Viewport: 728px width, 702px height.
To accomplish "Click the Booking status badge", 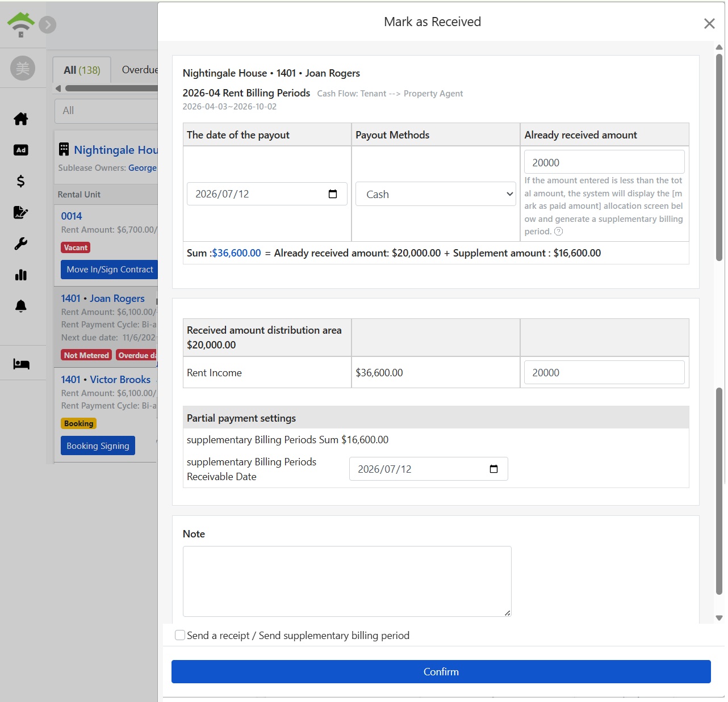I will 78,423.
